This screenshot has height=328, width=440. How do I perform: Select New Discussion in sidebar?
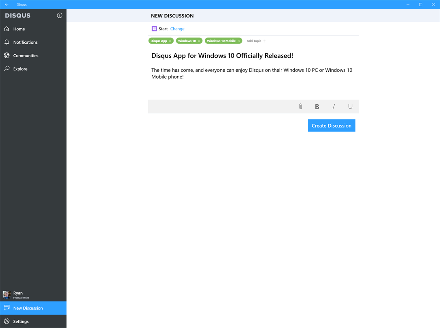33,308
